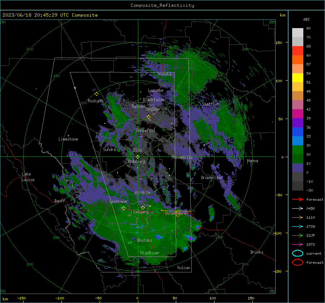Click the dBZ scale heading
The width and height of the screenshot is (325, 303).
[x=306, y=19]
